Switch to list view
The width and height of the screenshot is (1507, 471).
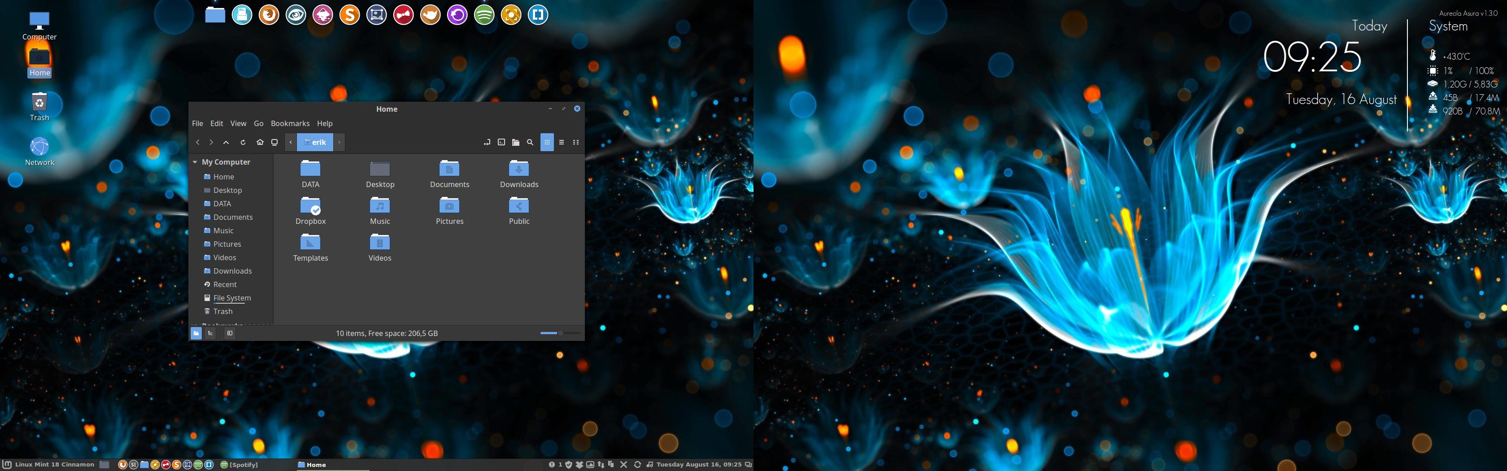tap(562, 142)
